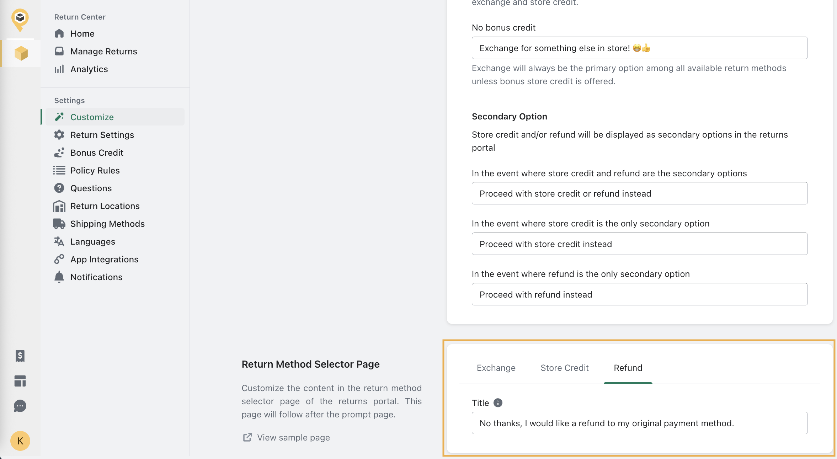This screenshot has width=837, height=459.
Task: Click the app logo at top left
Action: (x=20, y=20)
